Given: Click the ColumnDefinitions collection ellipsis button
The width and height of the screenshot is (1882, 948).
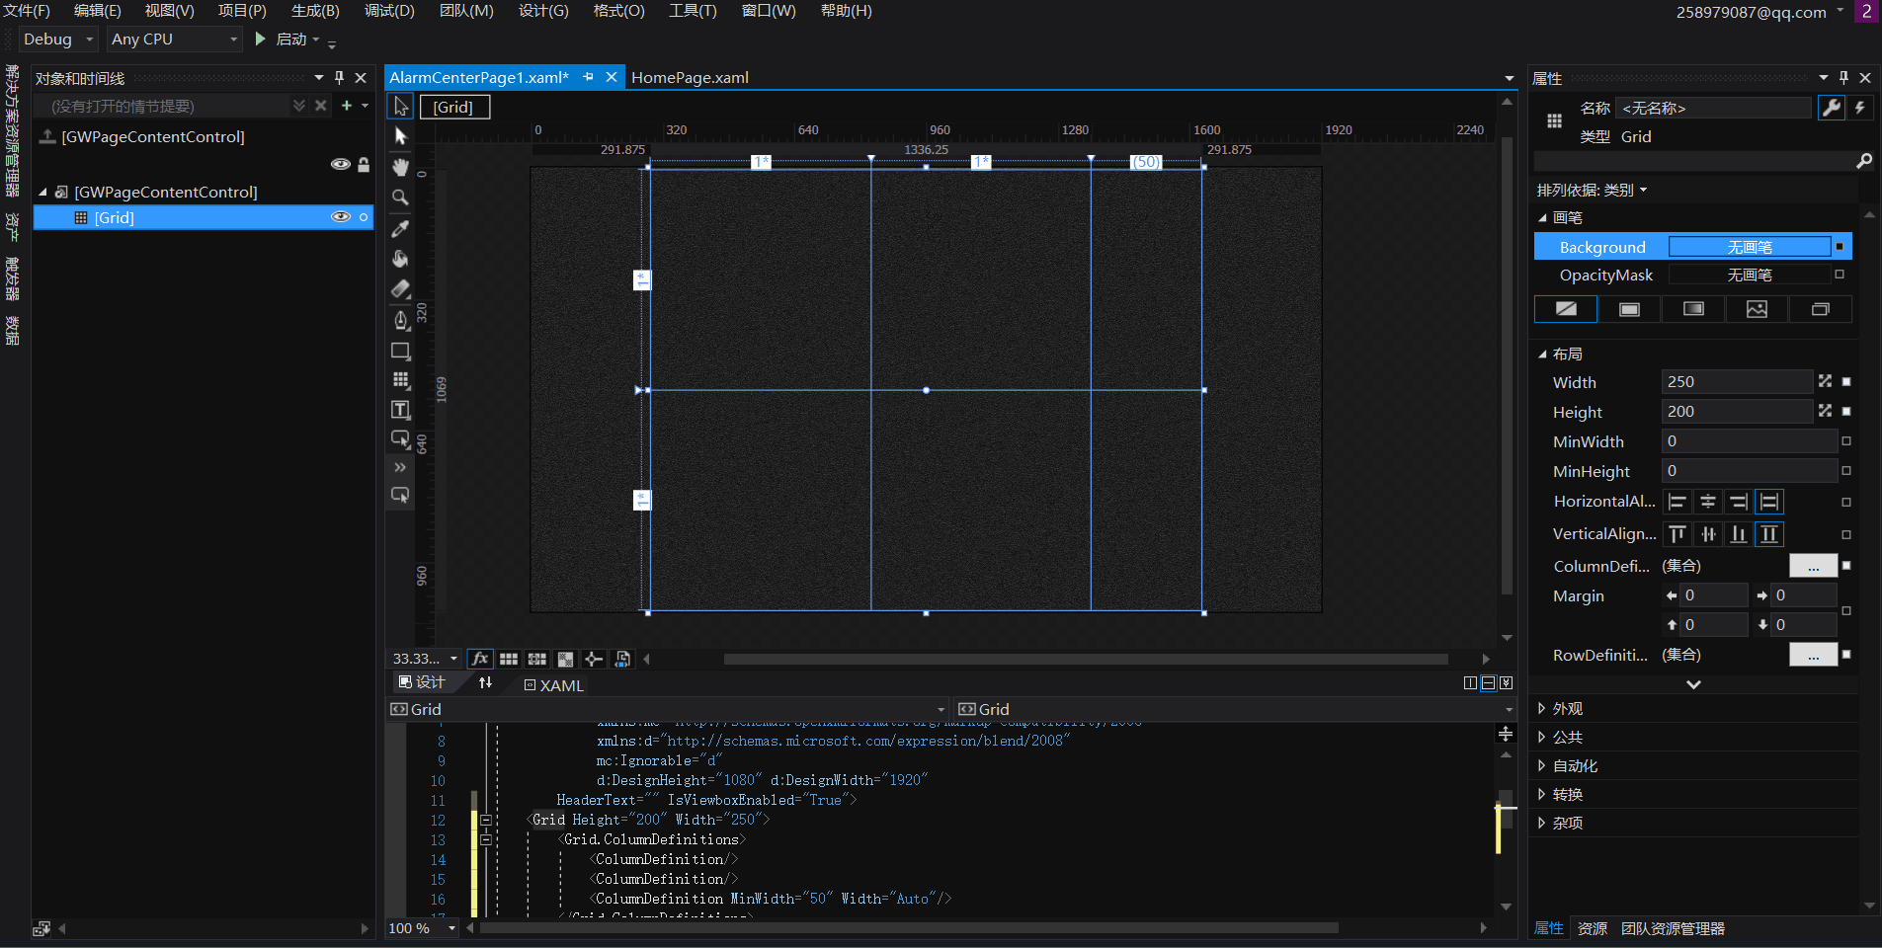Looking at the screenshot, I should [1813, 566].
